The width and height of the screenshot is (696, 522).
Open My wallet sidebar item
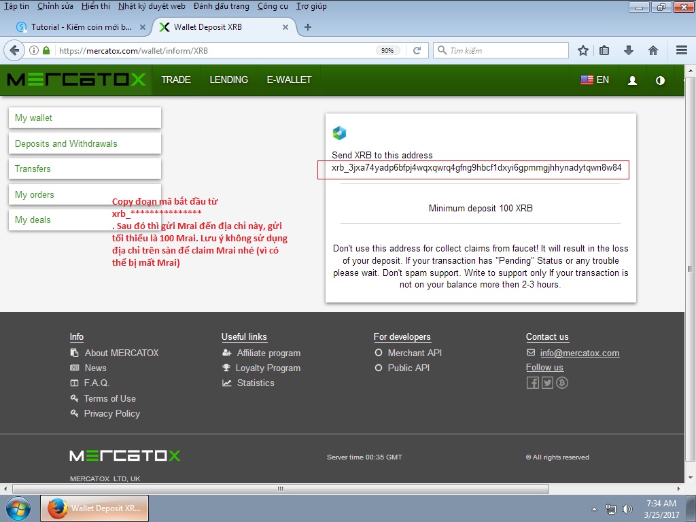[85, 118]
